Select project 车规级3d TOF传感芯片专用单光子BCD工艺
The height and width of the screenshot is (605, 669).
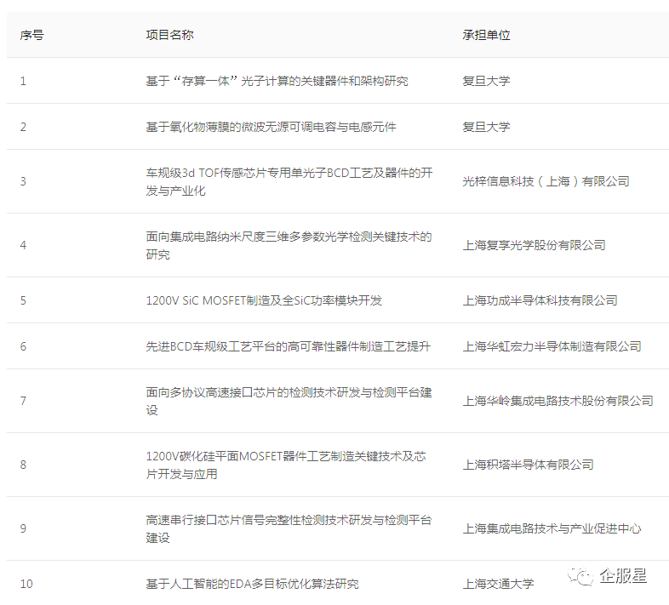pos(289,181)
